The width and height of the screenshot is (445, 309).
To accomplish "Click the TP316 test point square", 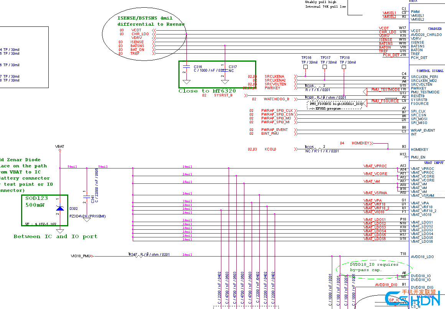I will coord(305,67).
